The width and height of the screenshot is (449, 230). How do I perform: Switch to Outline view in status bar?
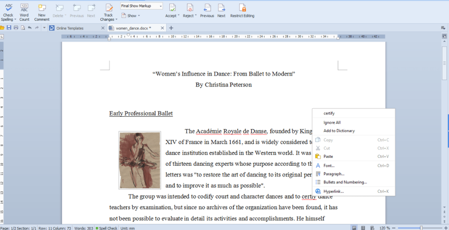(363, 228)
